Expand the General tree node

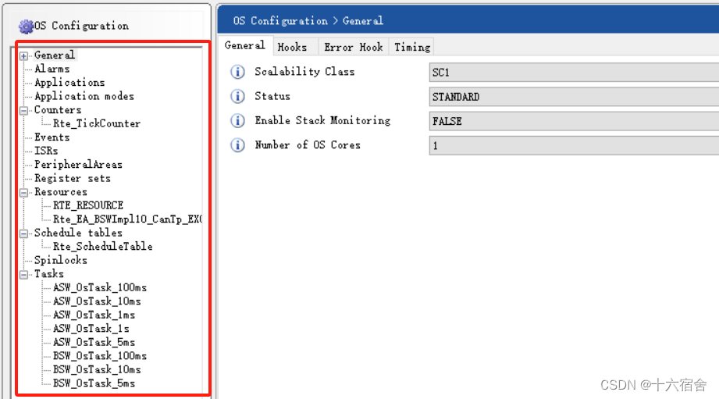24,56
